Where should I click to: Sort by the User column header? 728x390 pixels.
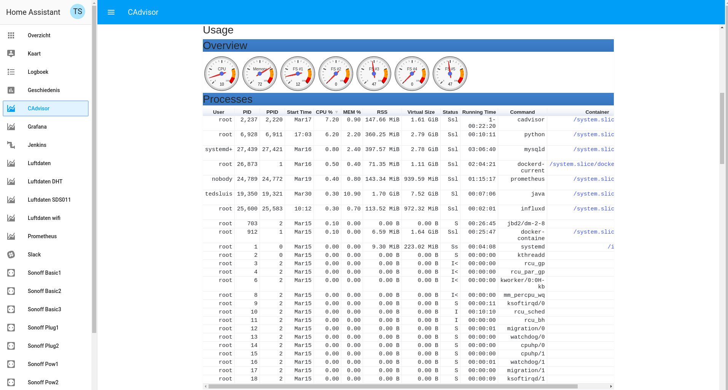point(218,112)
